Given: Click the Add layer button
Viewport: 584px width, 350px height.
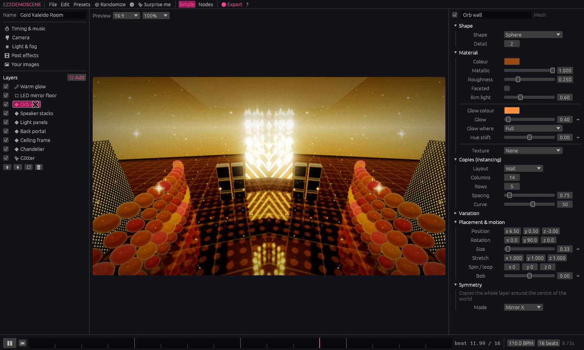Looking at the screenshot, I should 77,77.
